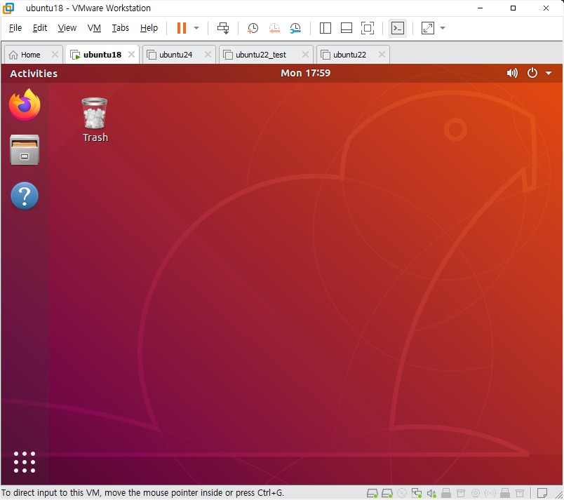Send Ctrl+Alt+Del to the VM

point(223,28)
